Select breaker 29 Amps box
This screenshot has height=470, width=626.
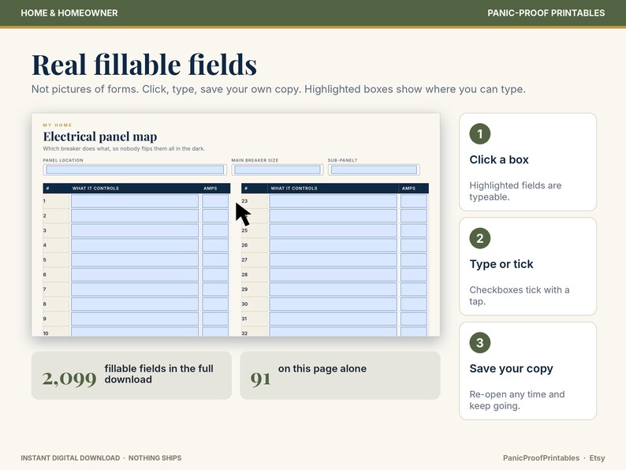click(414, 289)
